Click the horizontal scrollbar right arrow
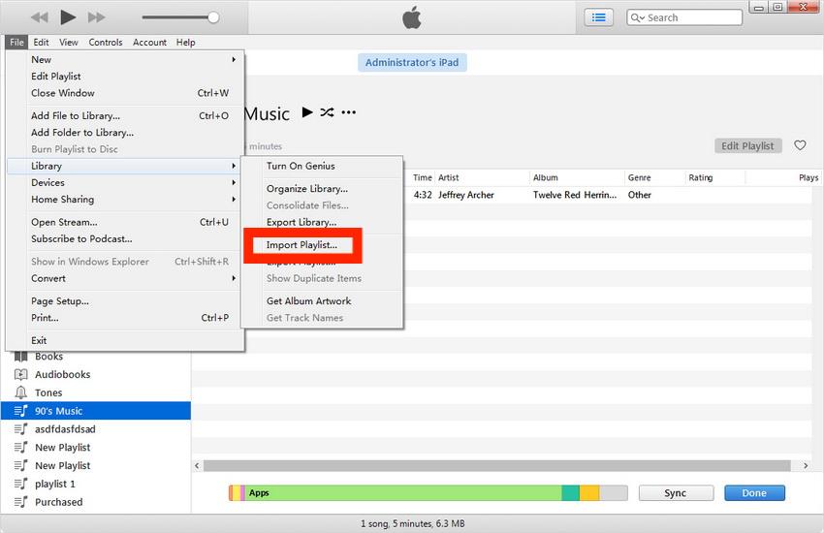 [x=806, y=466]
